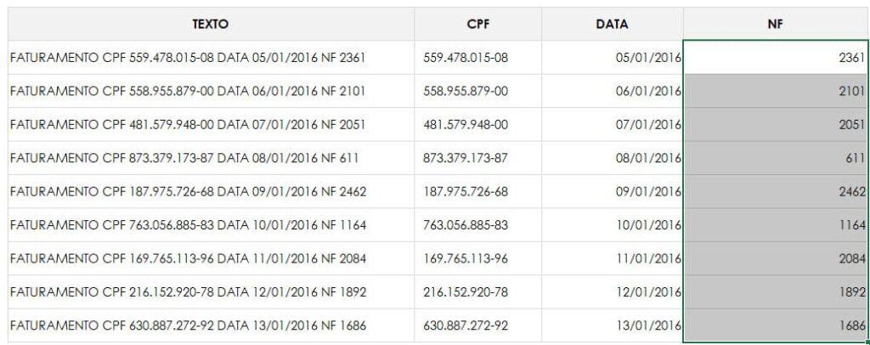Screen dimensions: 870x345
Task: Select text cell ending NF 2084
Action: pos(211,258)
